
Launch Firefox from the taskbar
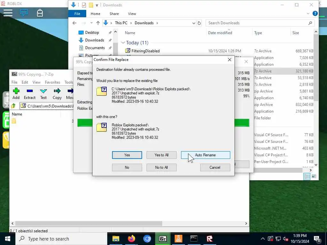tap(131, 239)
